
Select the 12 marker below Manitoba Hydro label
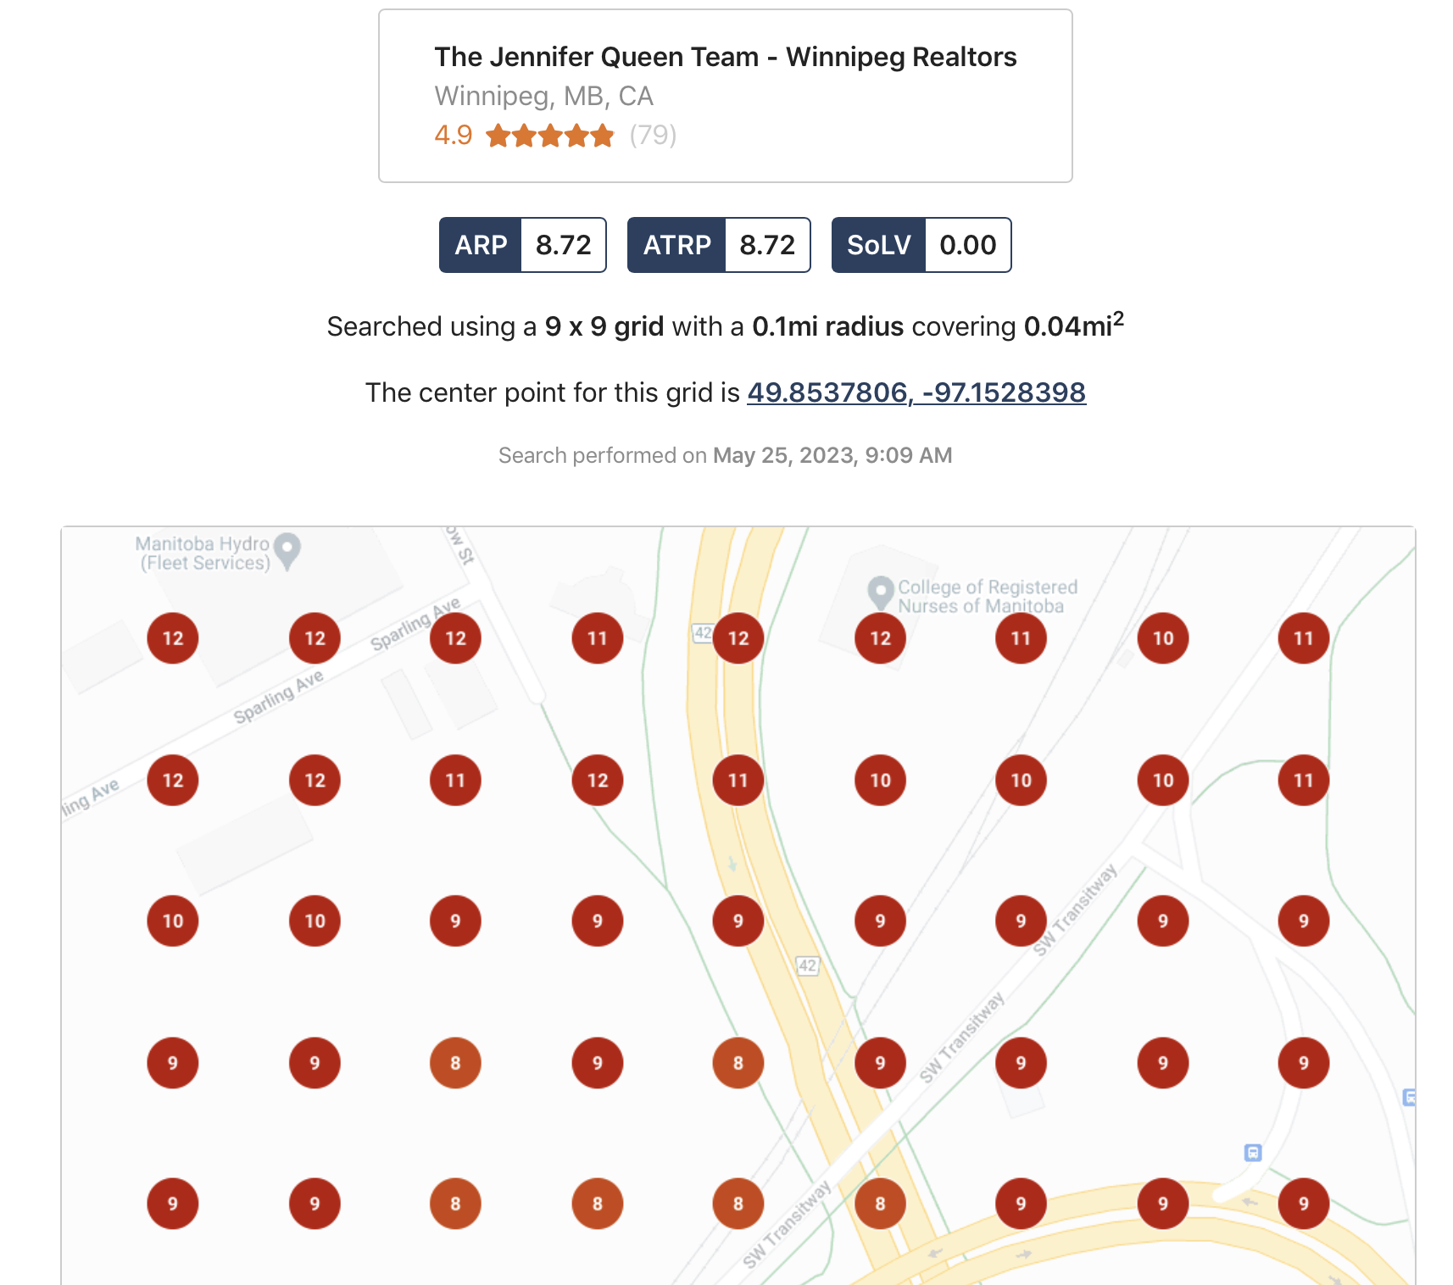coord(173,638)
